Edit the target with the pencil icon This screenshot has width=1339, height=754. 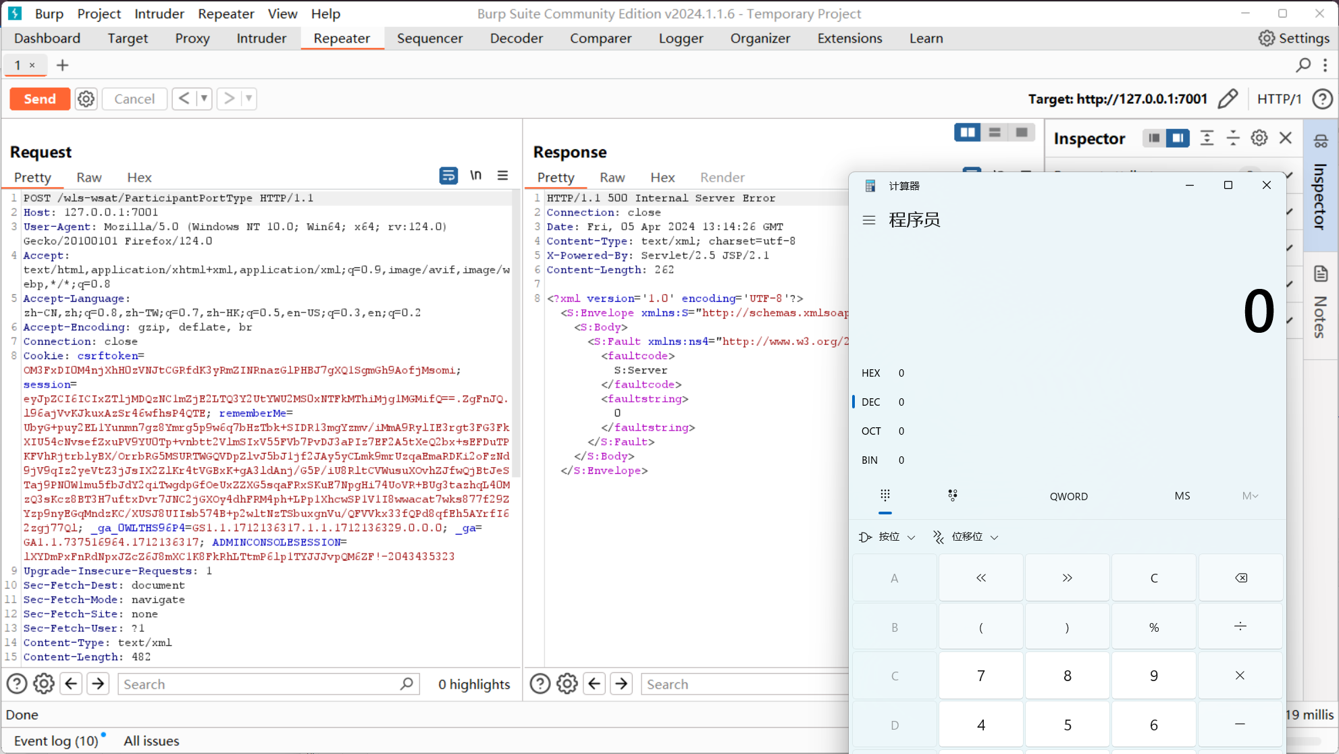point(1228,99)
